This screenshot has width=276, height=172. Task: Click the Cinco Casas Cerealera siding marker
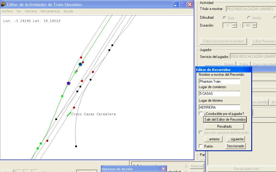(69, 114)
